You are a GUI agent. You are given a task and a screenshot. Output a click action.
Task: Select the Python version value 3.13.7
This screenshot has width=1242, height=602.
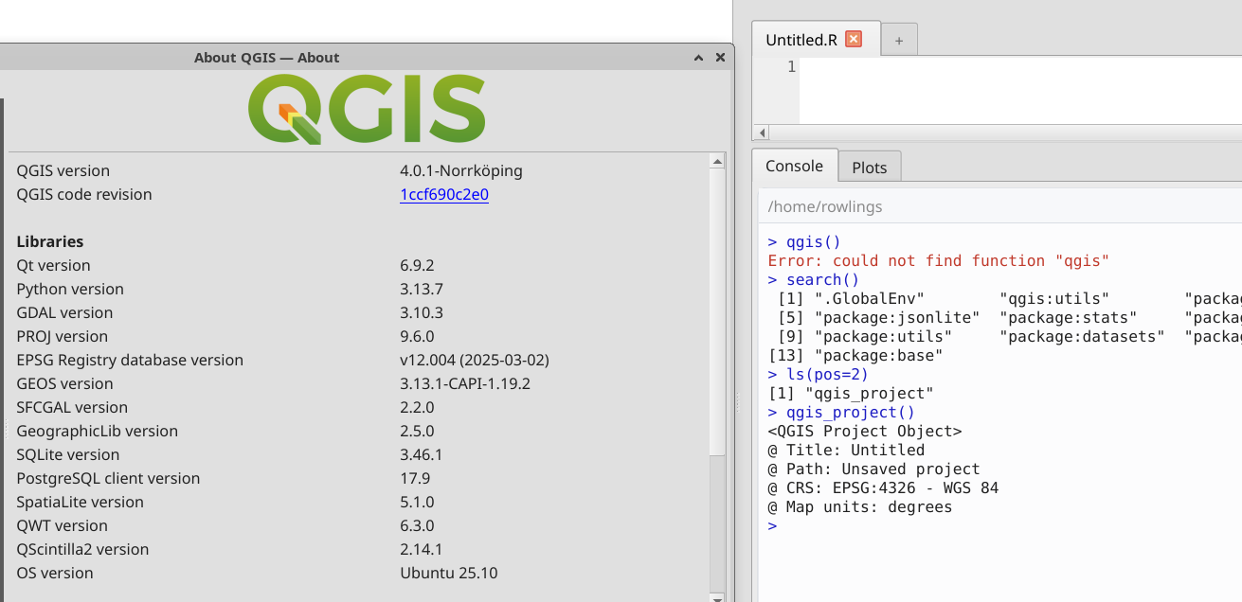tap(422, 289)
